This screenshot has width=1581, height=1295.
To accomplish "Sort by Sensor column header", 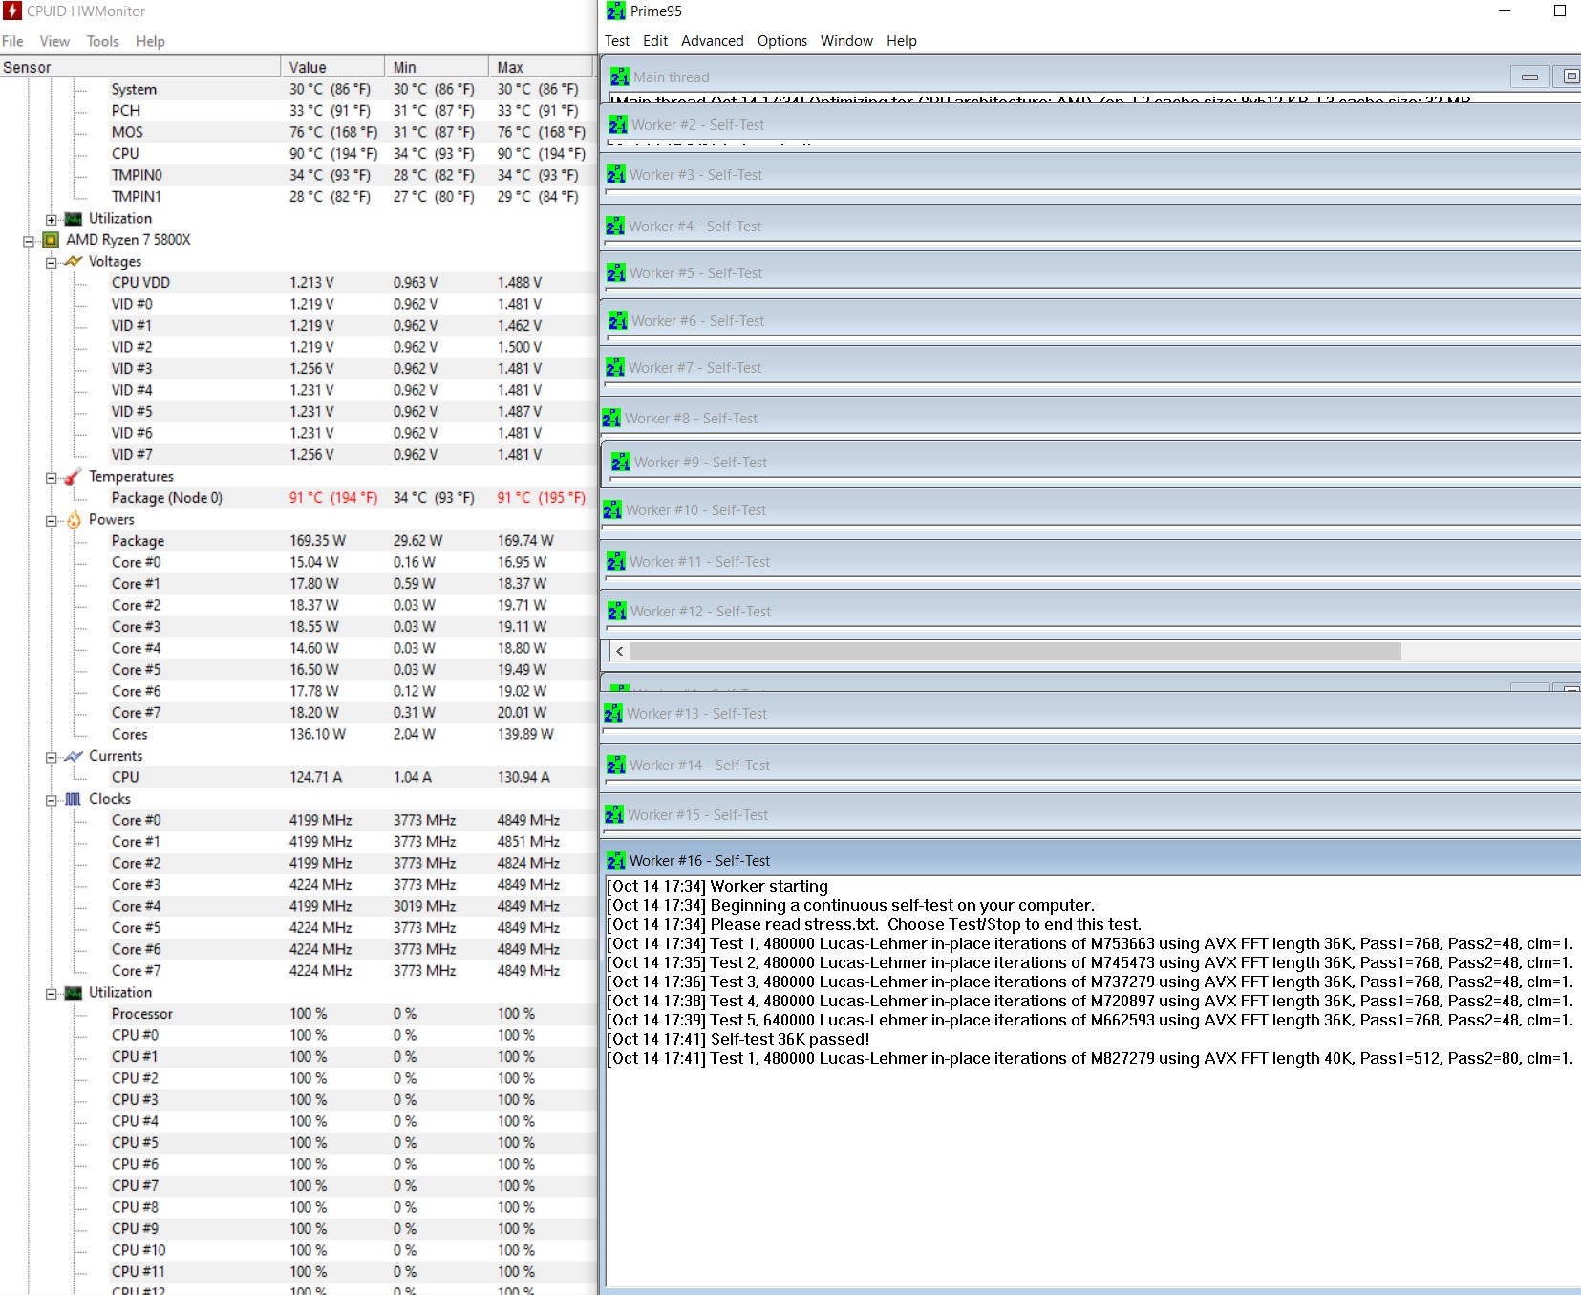I will point(139,67).
